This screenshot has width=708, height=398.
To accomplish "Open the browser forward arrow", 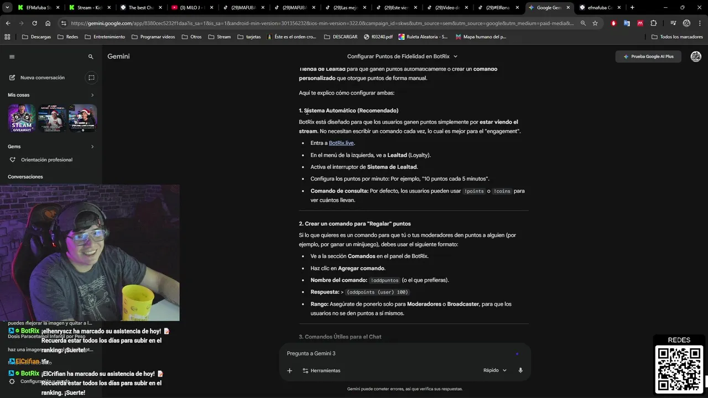I will point(21,23).
